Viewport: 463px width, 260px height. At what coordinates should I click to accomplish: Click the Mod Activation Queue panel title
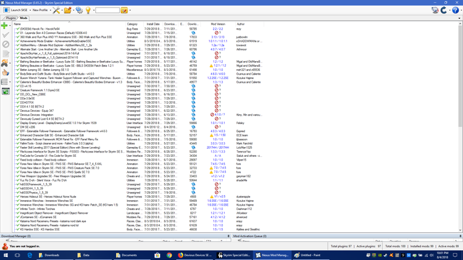[x=250, y=236]
